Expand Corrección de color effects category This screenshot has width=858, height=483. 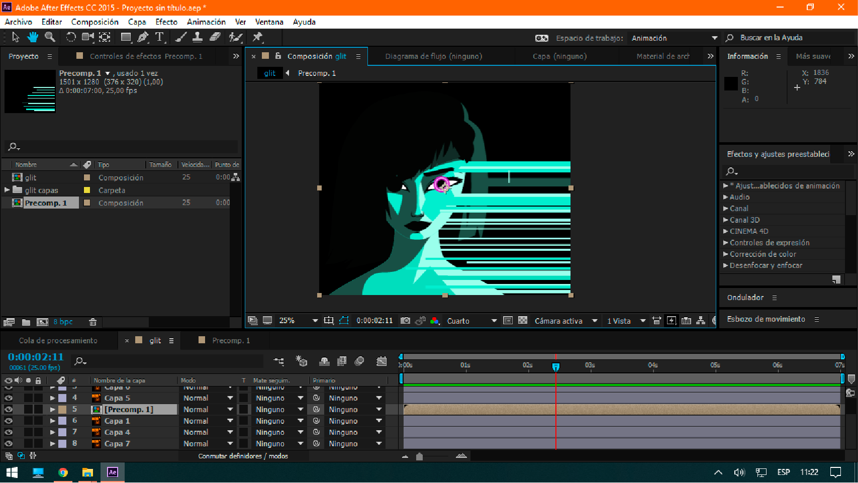tap(726, 254)
